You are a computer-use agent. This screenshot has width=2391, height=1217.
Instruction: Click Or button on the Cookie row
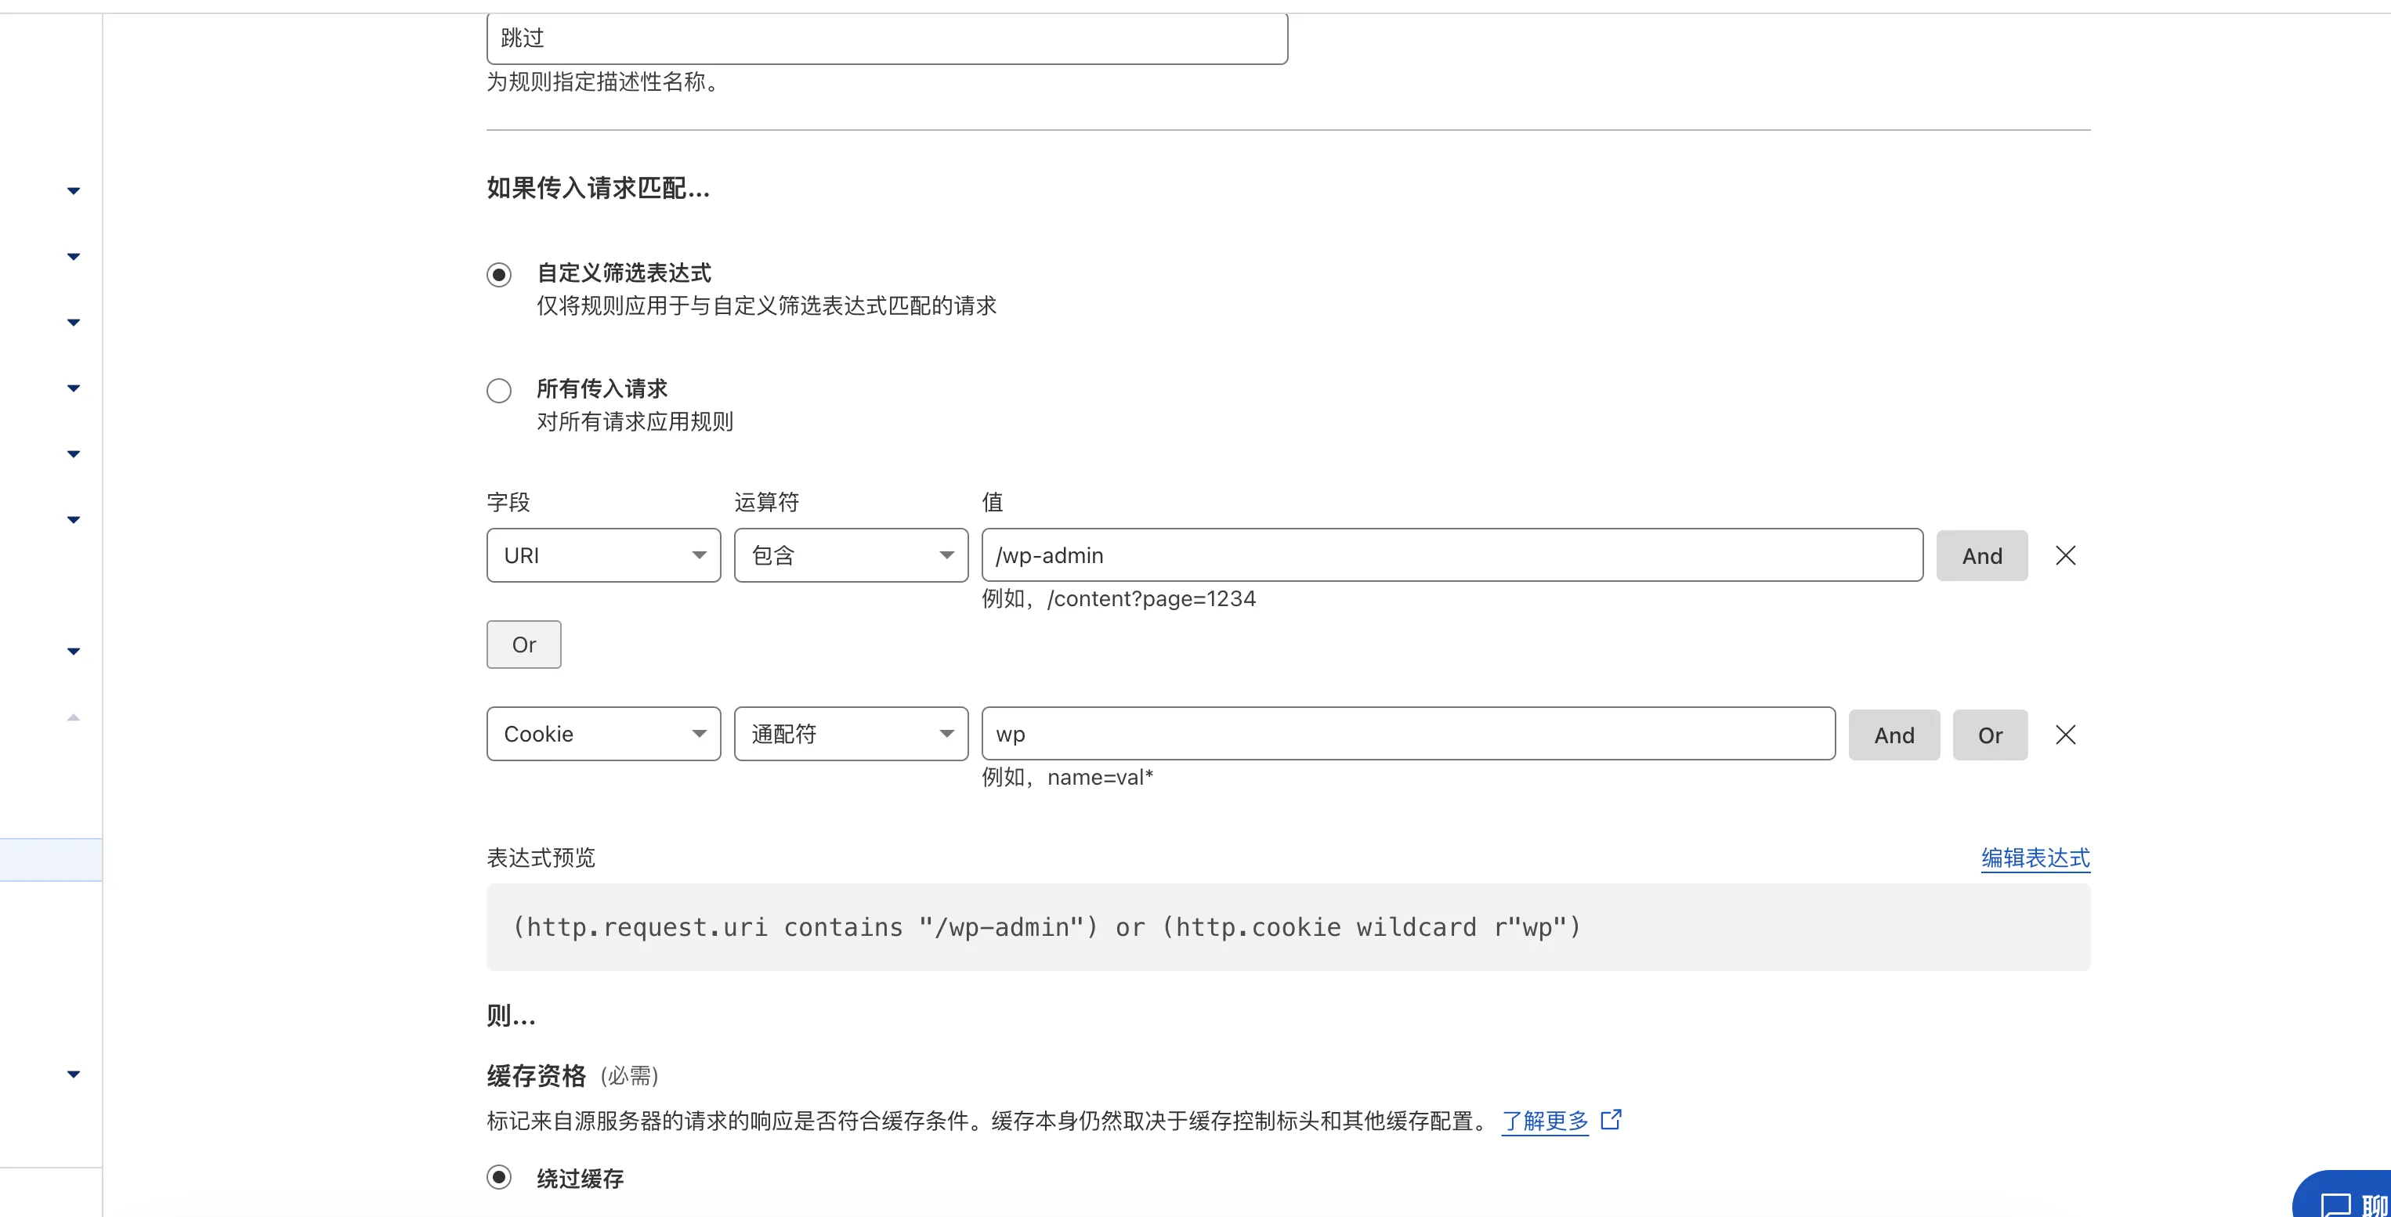coord(1990,735)
